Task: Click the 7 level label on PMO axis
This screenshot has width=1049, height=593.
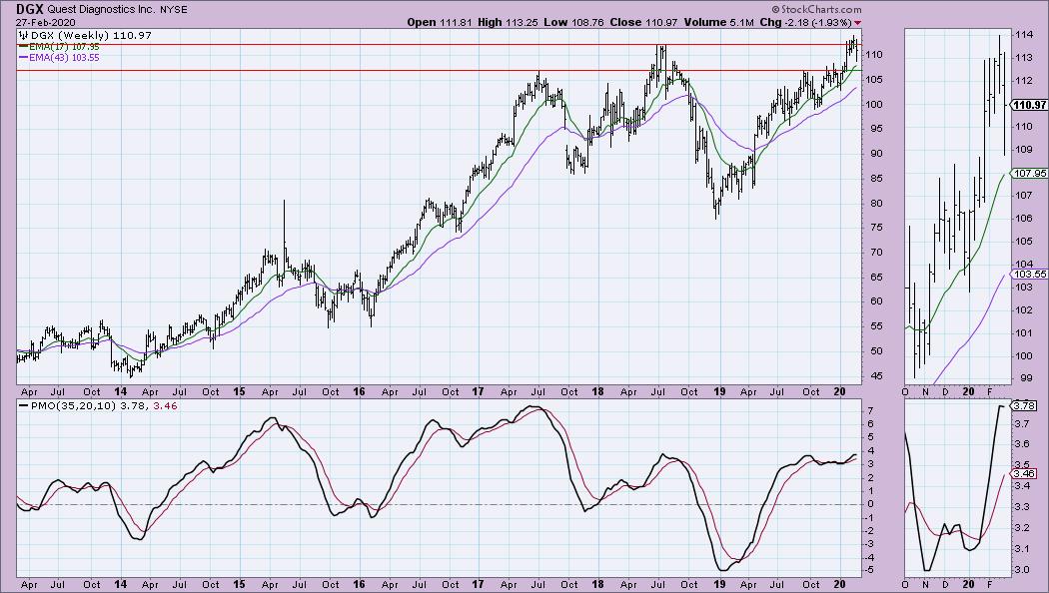Action: click(870, 410)
